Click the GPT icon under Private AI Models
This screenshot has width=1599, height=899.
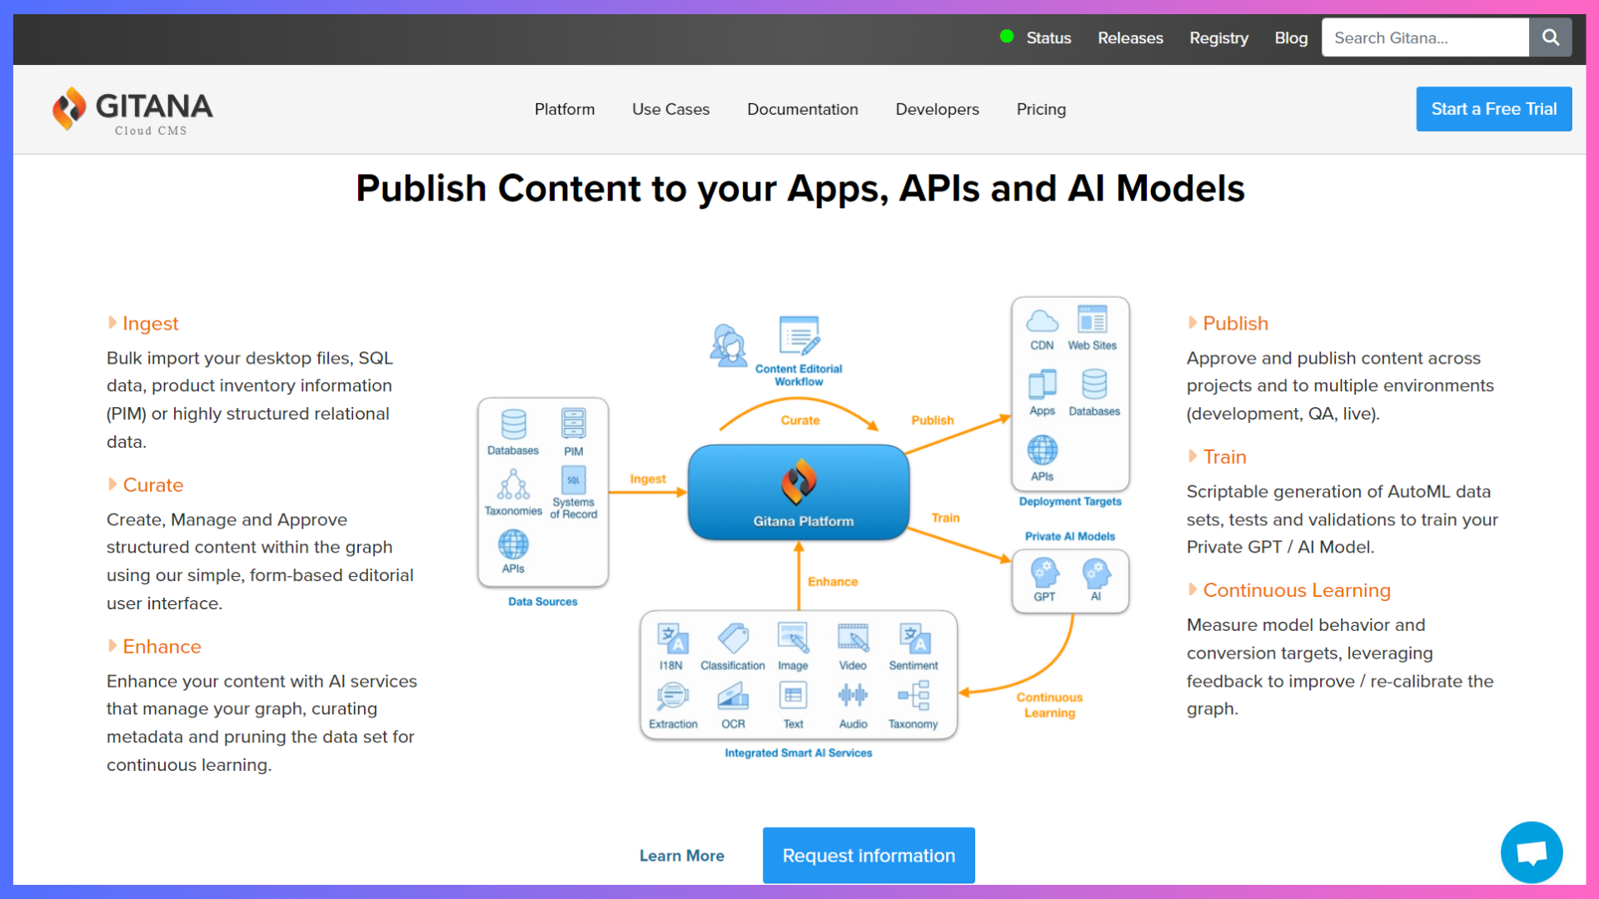(1044, 573)
